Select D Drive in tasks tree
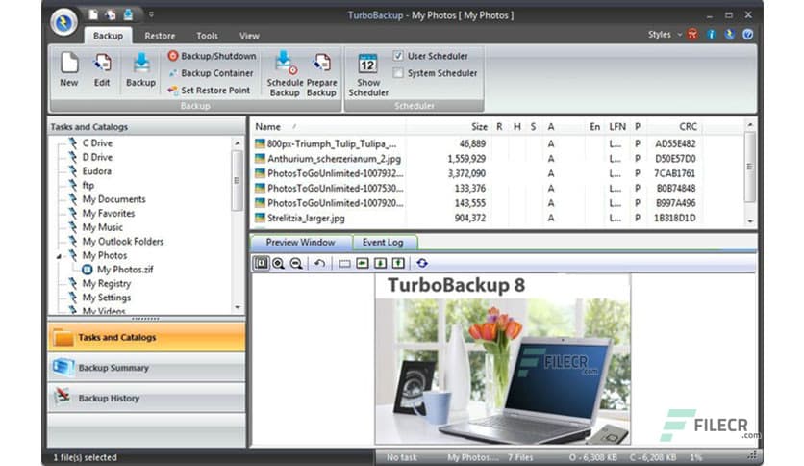Viewport: 804px width, 466px height. click(97, 157)
